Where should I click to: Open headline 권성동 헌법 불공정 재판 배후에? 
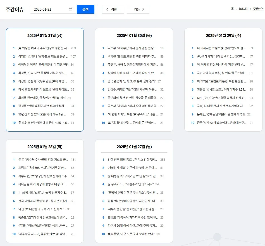[x=42, y=106]
